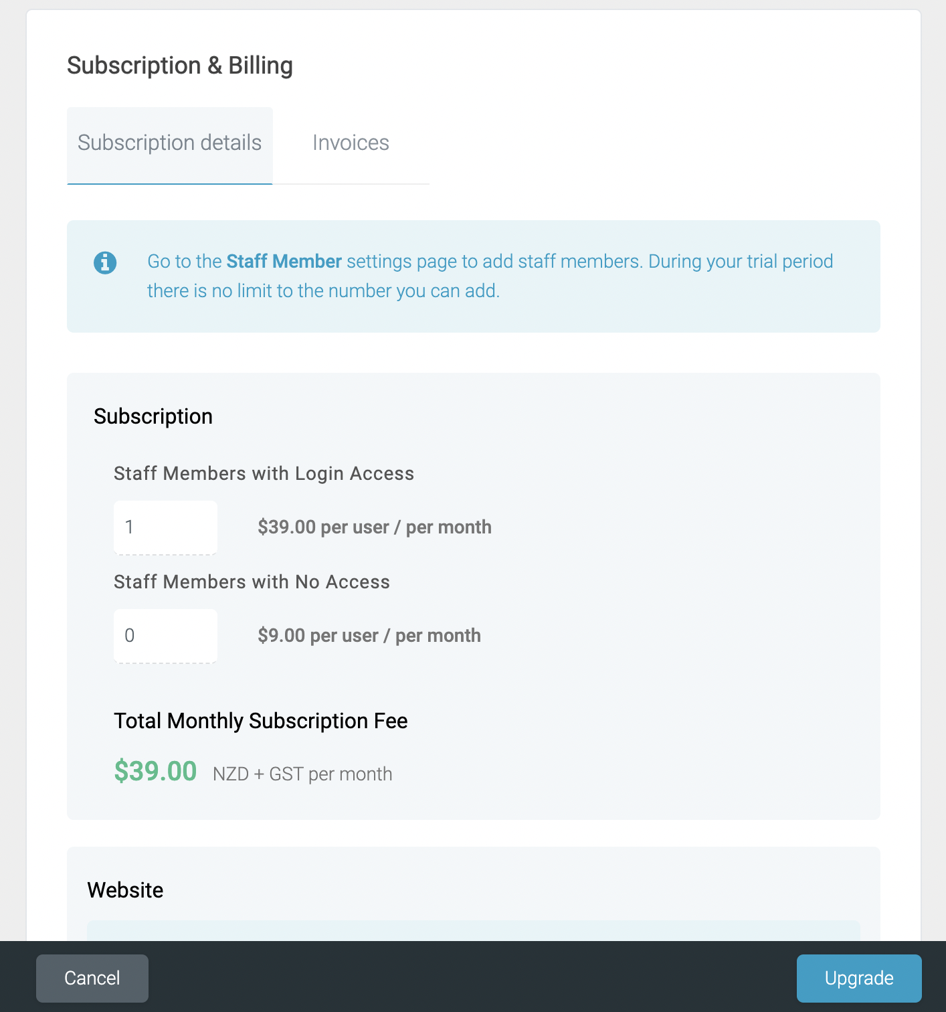Image resolution: width=946 pixels, height=1012 pixels.
Task: Open the Staff Member settings link
Action: pos(284,261)
